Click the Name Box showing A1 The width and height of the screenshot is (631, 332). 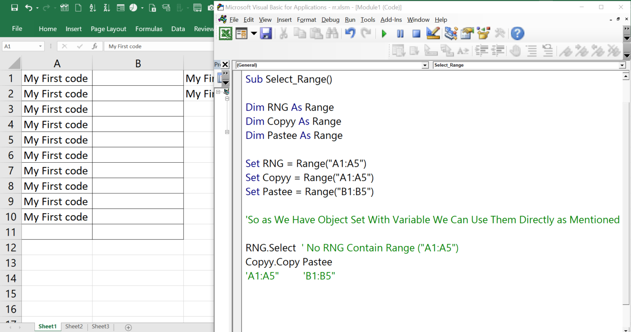20,46
